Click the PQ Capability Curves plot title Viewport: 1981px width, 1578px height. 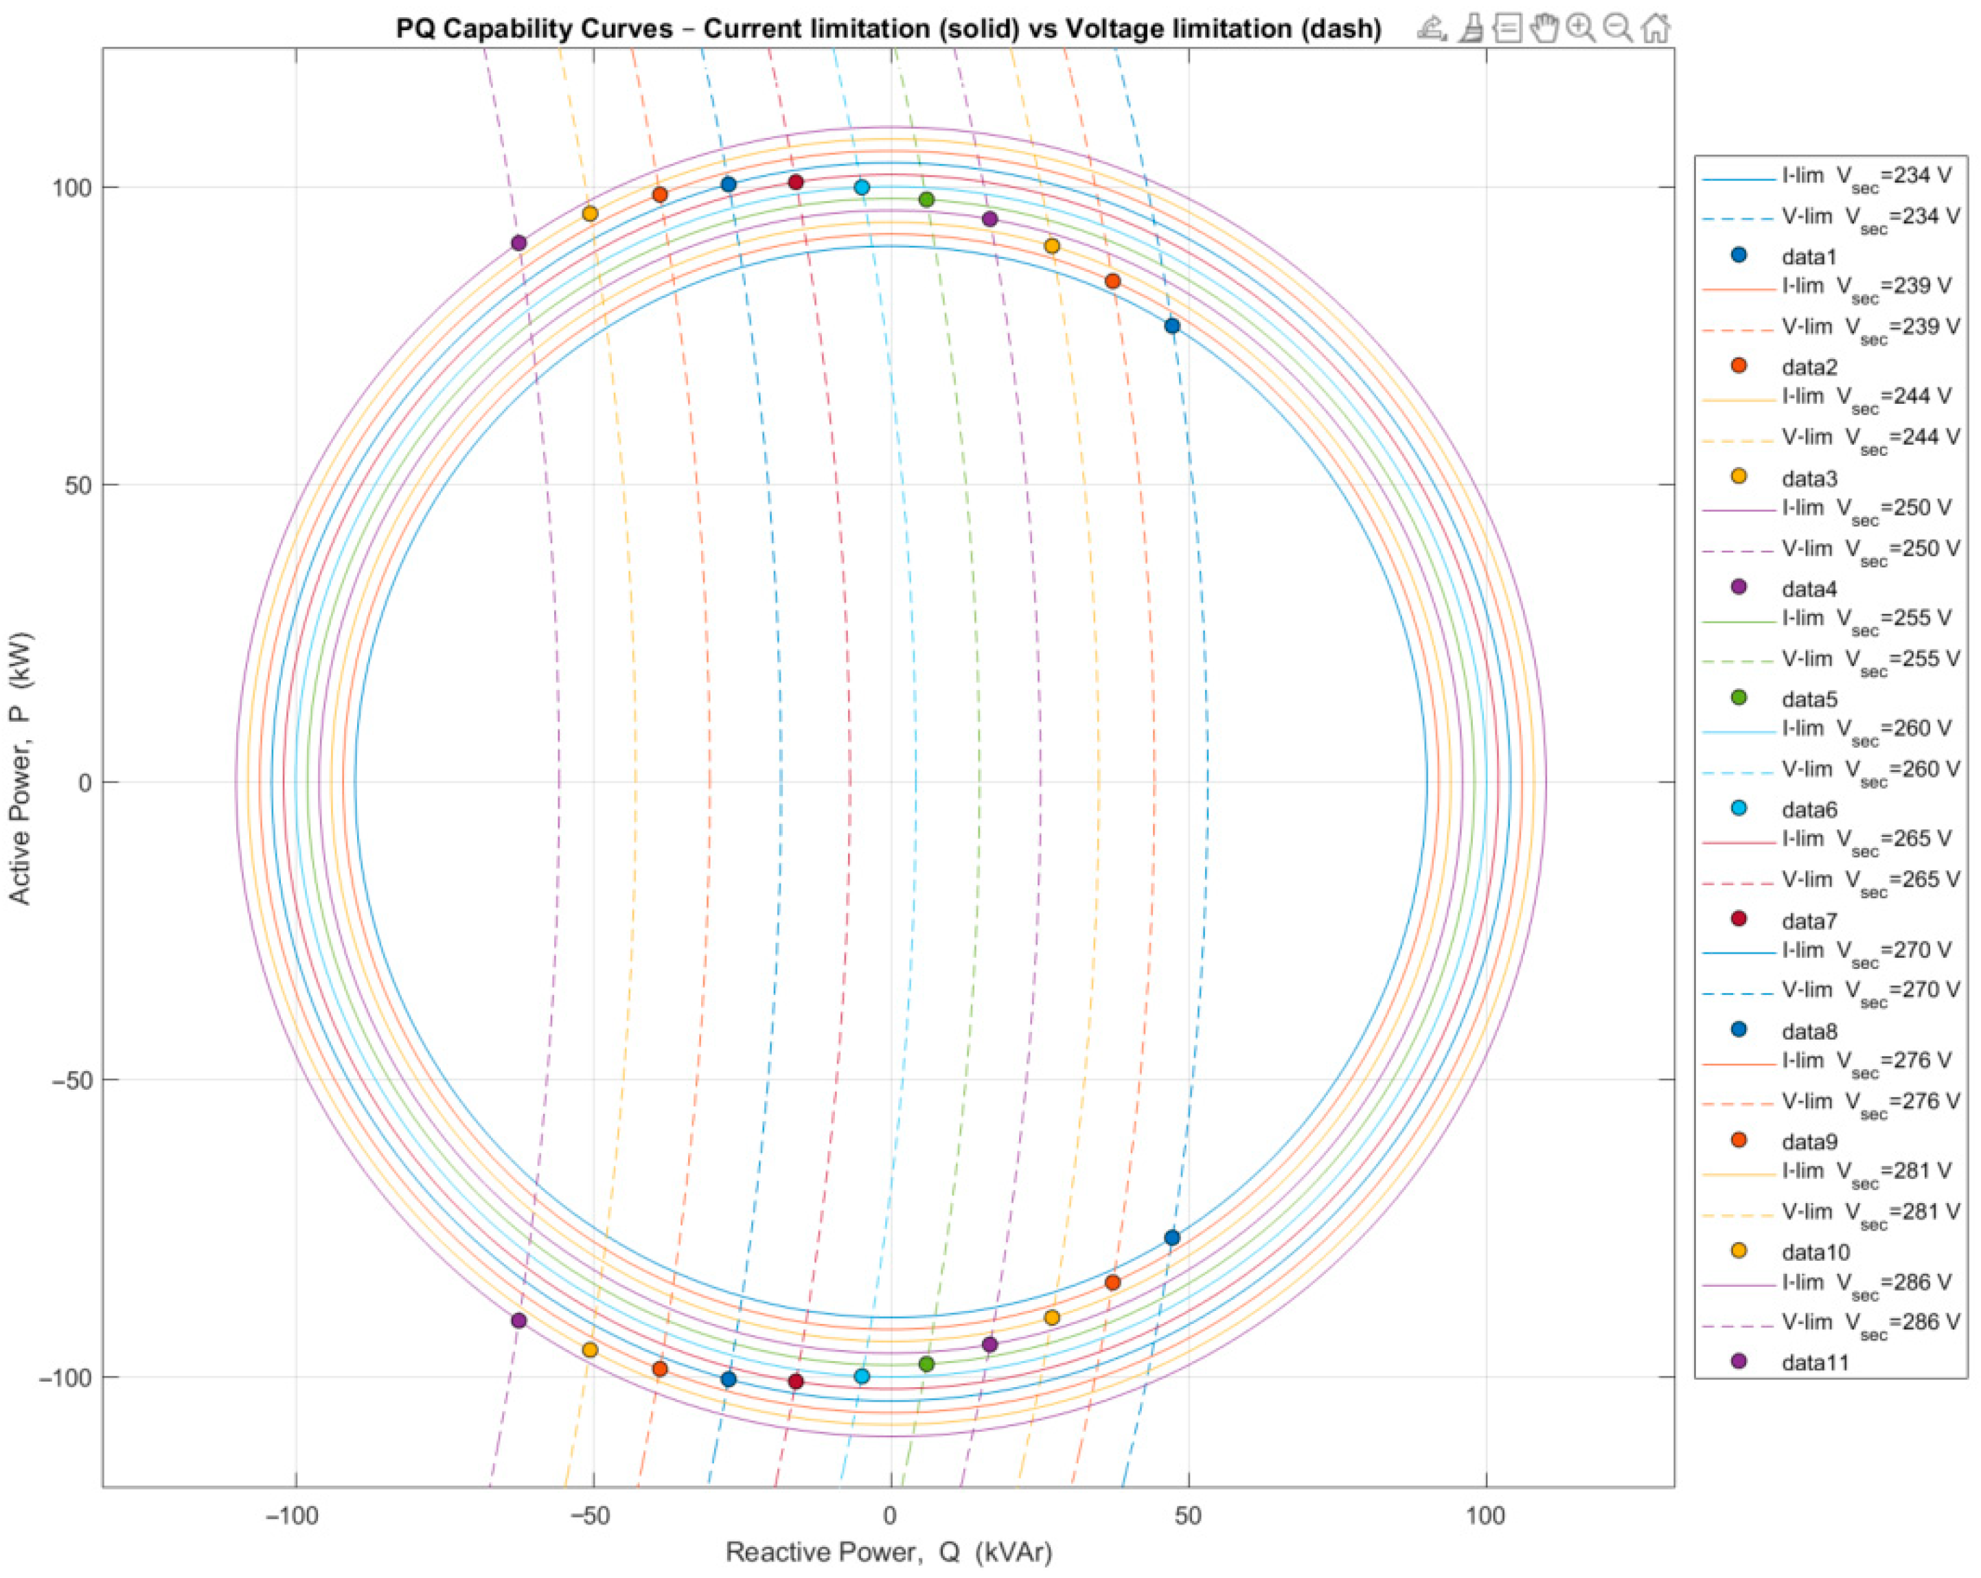point(888,30)
